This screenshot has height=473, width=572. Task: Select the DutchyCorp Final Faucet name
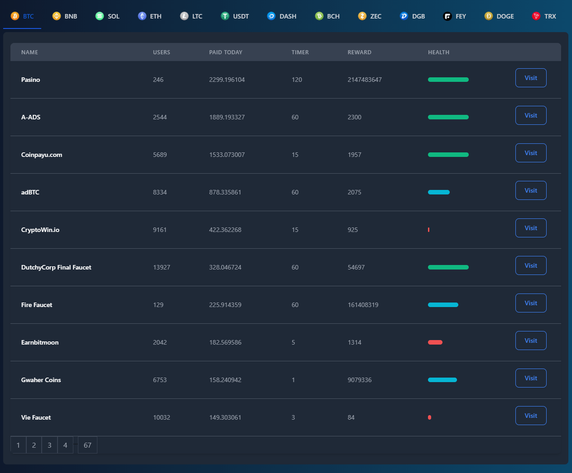(x=56, y=267)
